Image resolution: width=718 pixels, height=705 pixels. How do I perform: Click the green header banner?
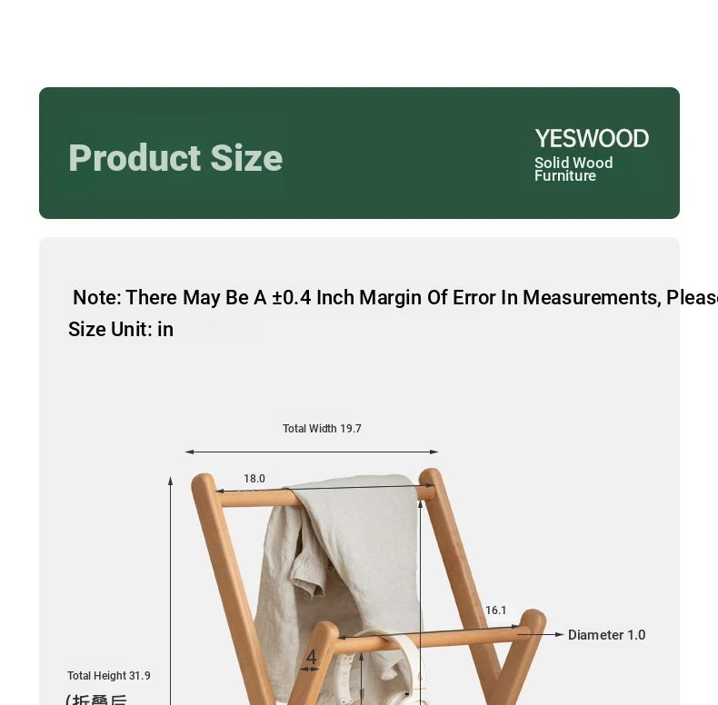coord(360,153)
